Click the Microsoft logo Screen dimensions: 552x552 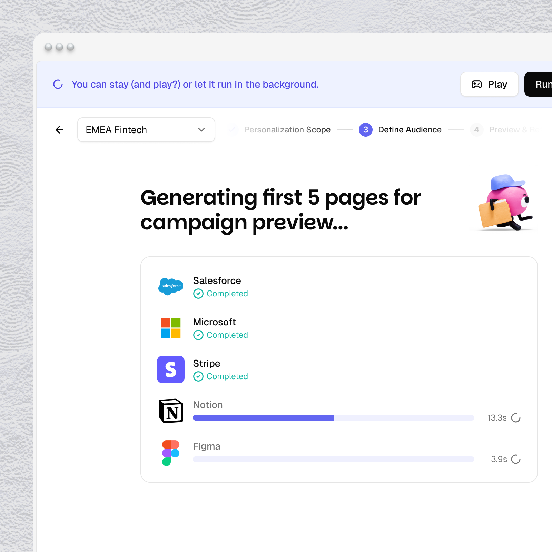[171, 328]
